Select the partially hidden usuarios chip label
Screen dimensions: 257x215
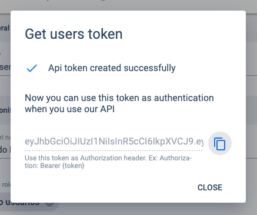pos(19,204)
